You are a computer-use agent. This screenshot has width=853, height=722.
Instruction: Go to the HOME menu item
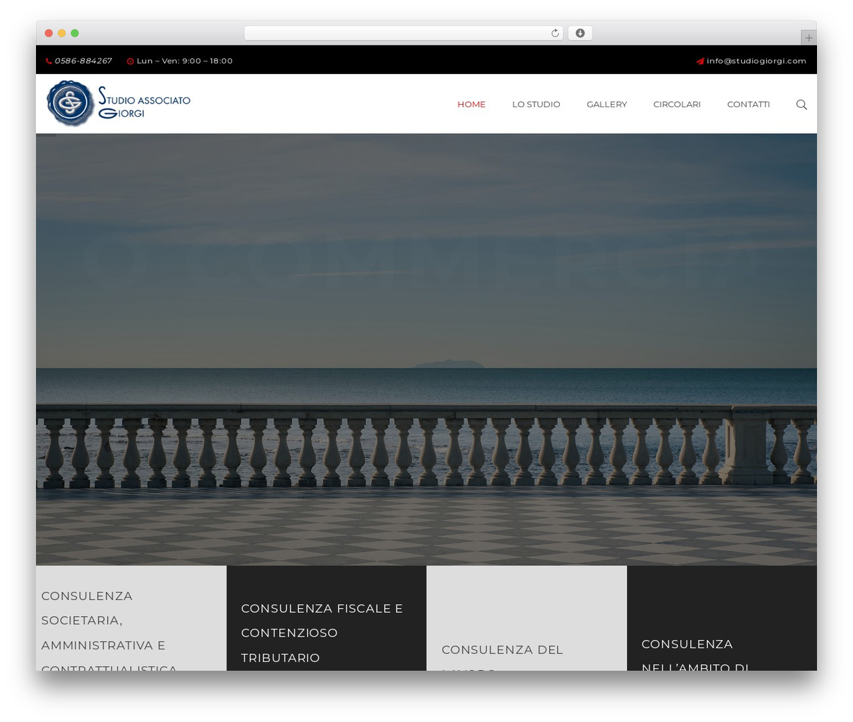(x=472, y=105)
